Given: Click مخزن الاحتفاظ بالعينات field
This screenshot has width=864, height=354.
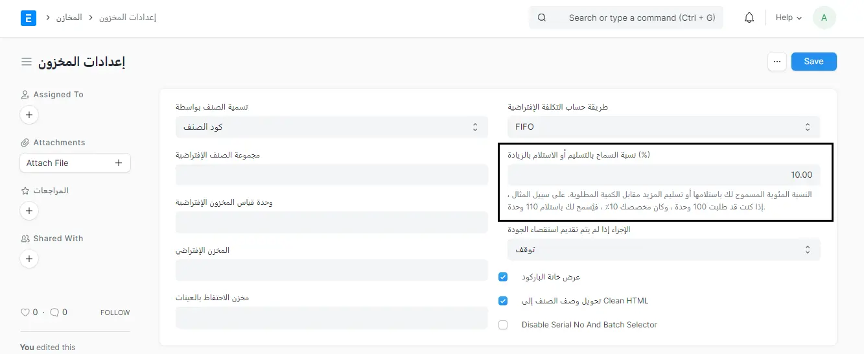Looking at the screenshot, I should pos(331,318).
